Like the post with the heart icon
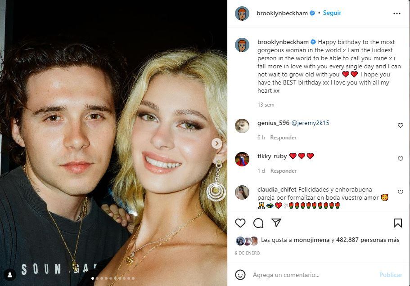This screenshot has height=286, width=410. tap(240, 223)
